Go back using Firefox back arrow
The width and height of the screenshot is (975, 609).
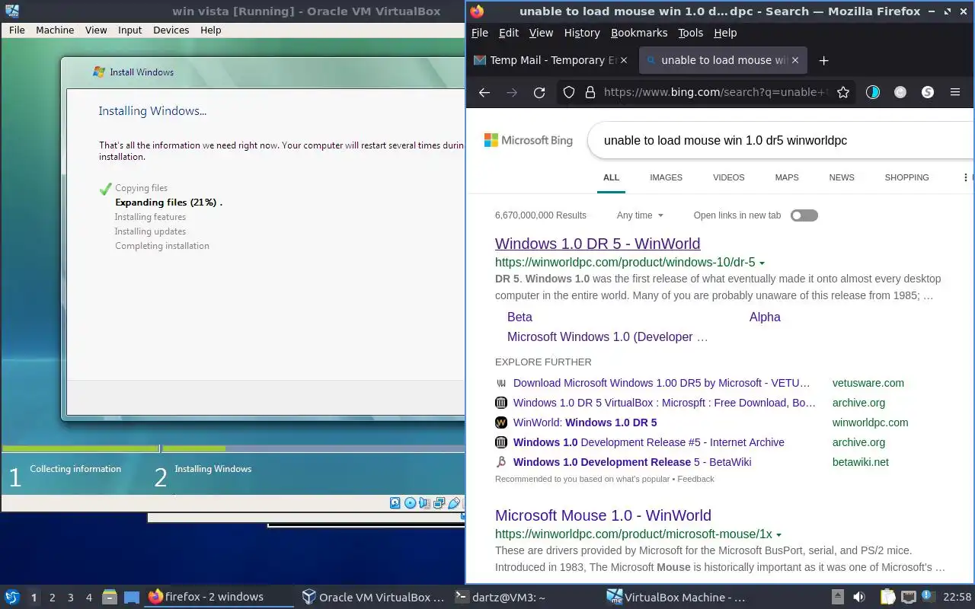tap(484, 92)
